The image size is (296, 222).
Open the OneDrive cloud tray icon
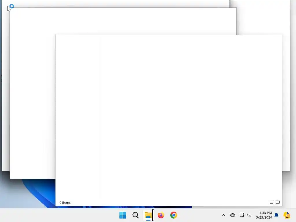click(233, 215)
